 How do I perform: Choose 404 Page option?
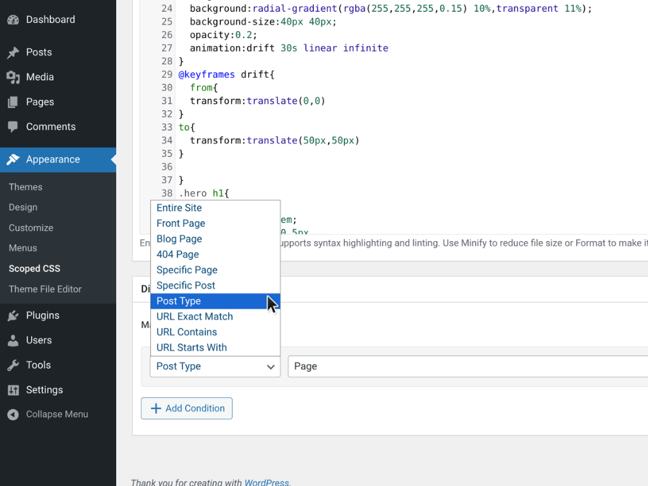tap(215, 255)
